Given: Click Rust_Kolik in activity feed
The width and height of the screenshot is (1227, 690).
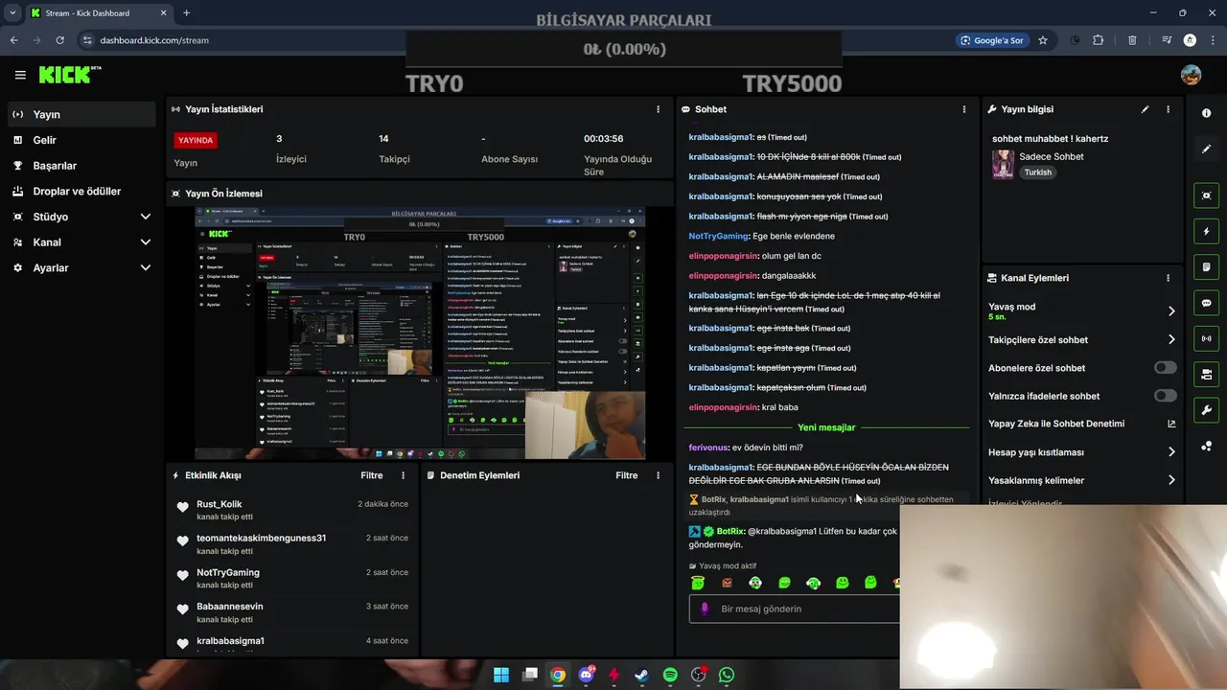Looking at the screenshot, I should 219,504.
